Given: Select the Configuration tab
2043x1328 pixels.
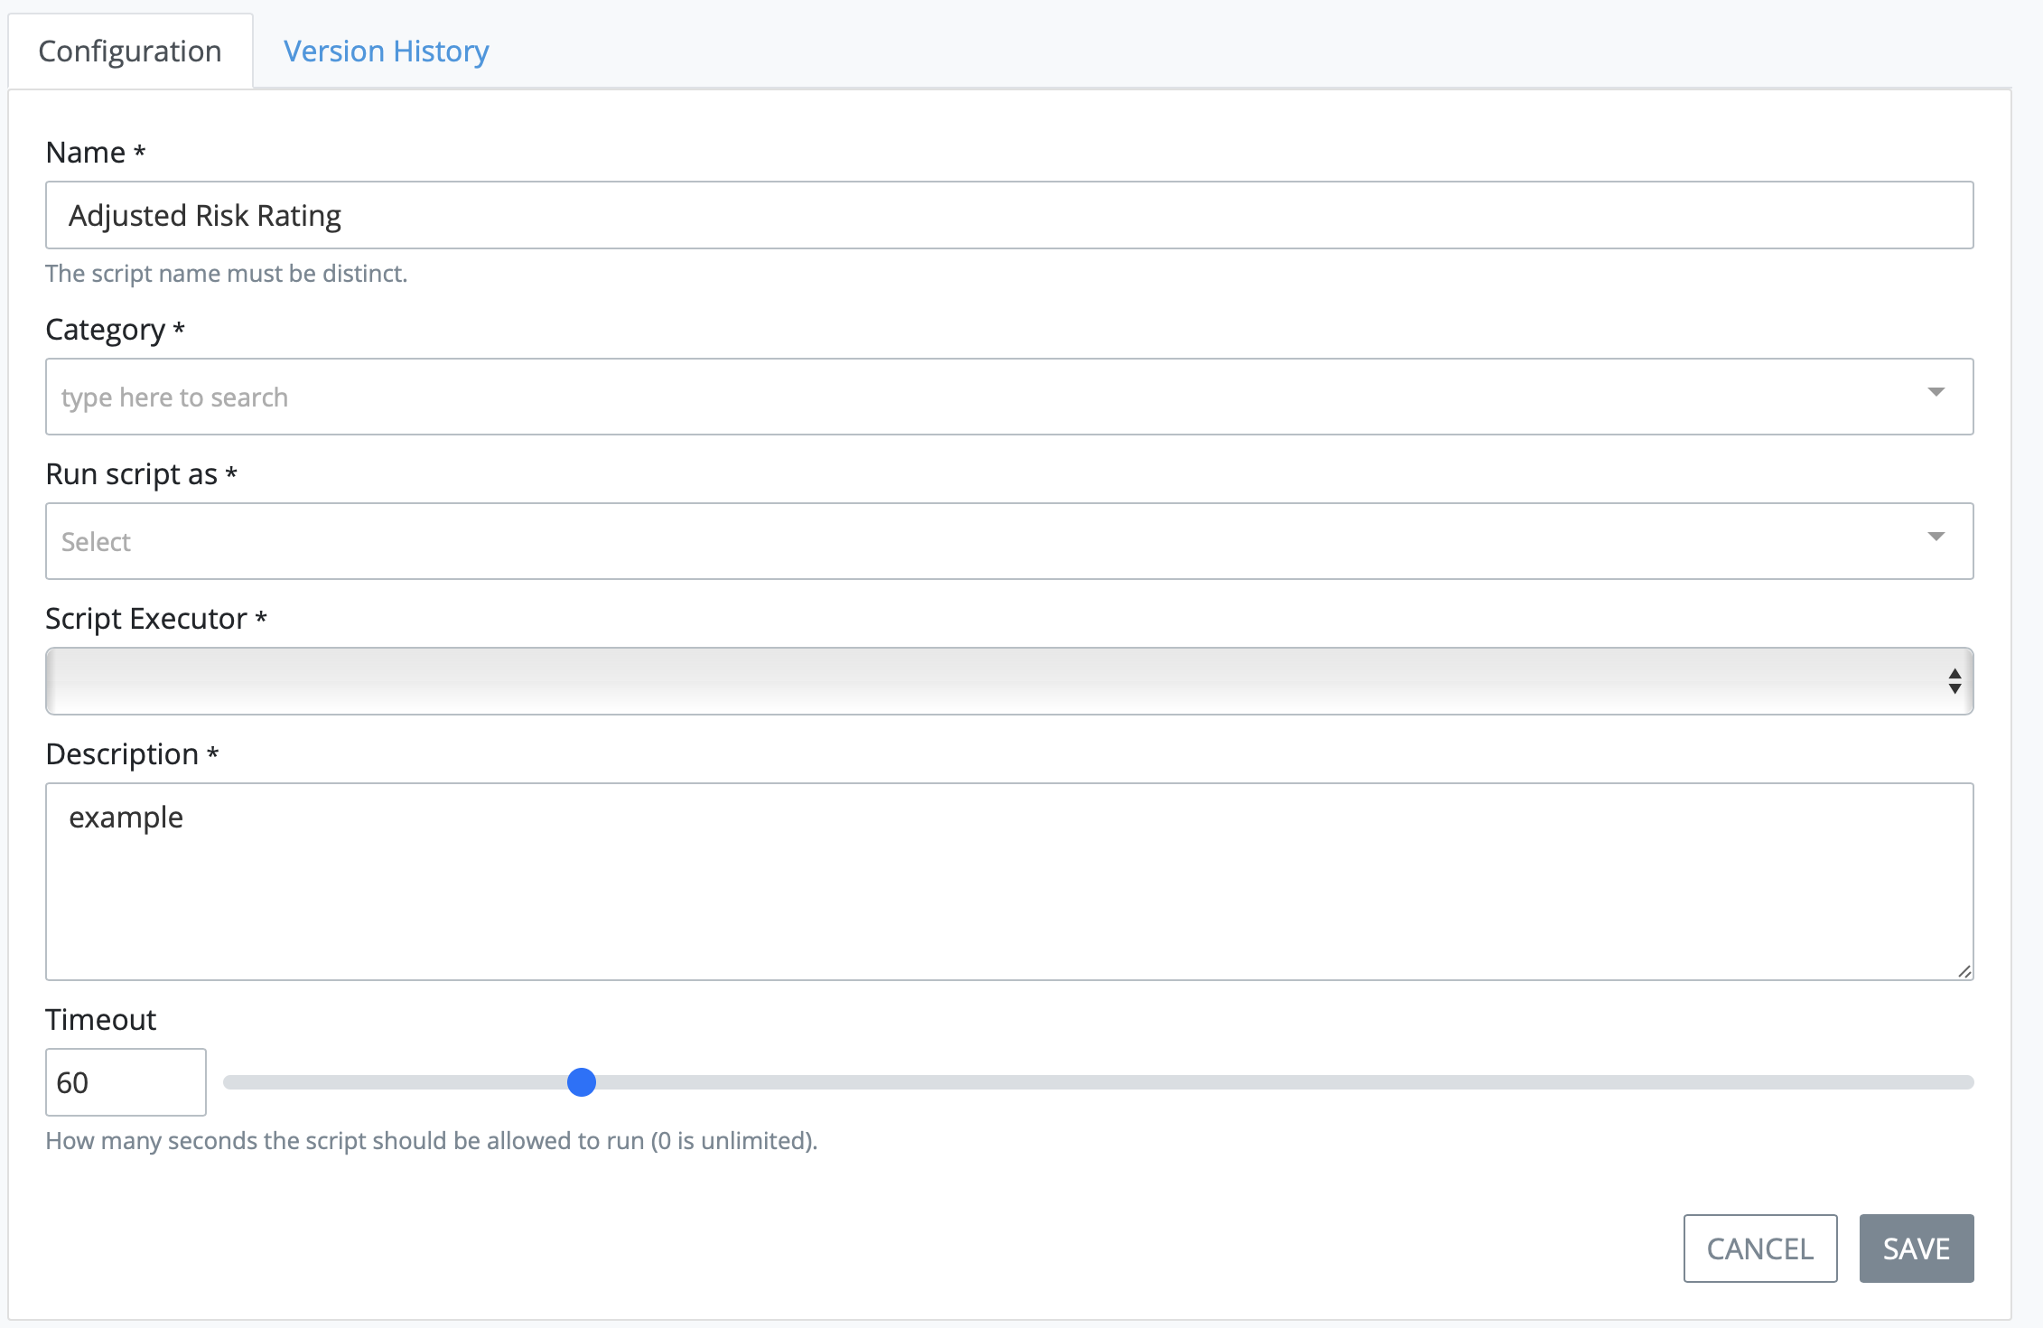Looking at the screenshot, I should click(x=129, y=51).
